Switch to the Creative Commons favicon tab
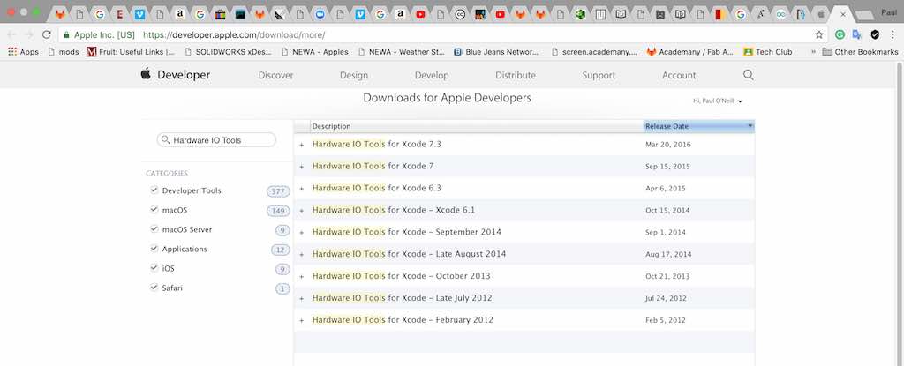This screenshot has height=366, width=904. tap(459, 14)
